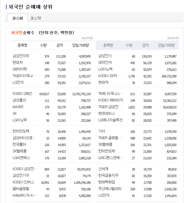Open the KODEX 삼성전… ETF link
This screenshot has height=203, width=185.
(x=25, y=169)
